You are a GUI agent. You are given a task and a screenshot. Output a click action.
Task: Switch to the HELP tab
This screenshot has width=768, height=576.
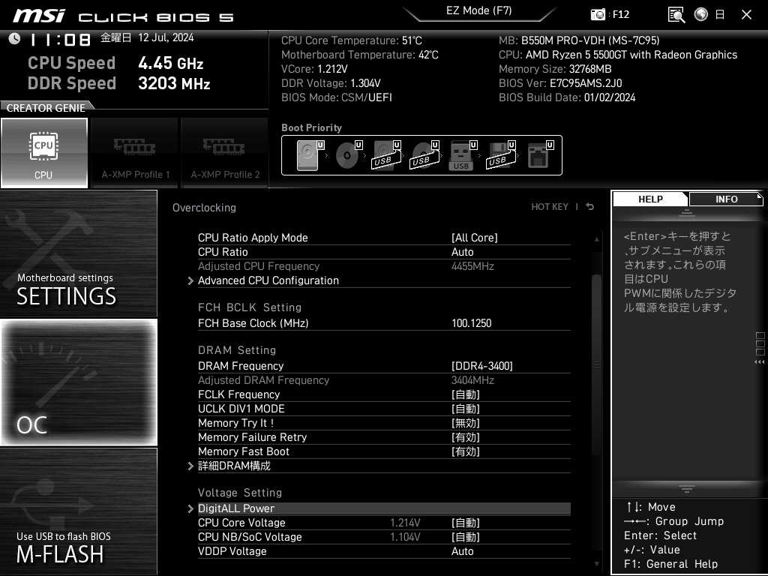pyautogui.click(x=650, y=199)
